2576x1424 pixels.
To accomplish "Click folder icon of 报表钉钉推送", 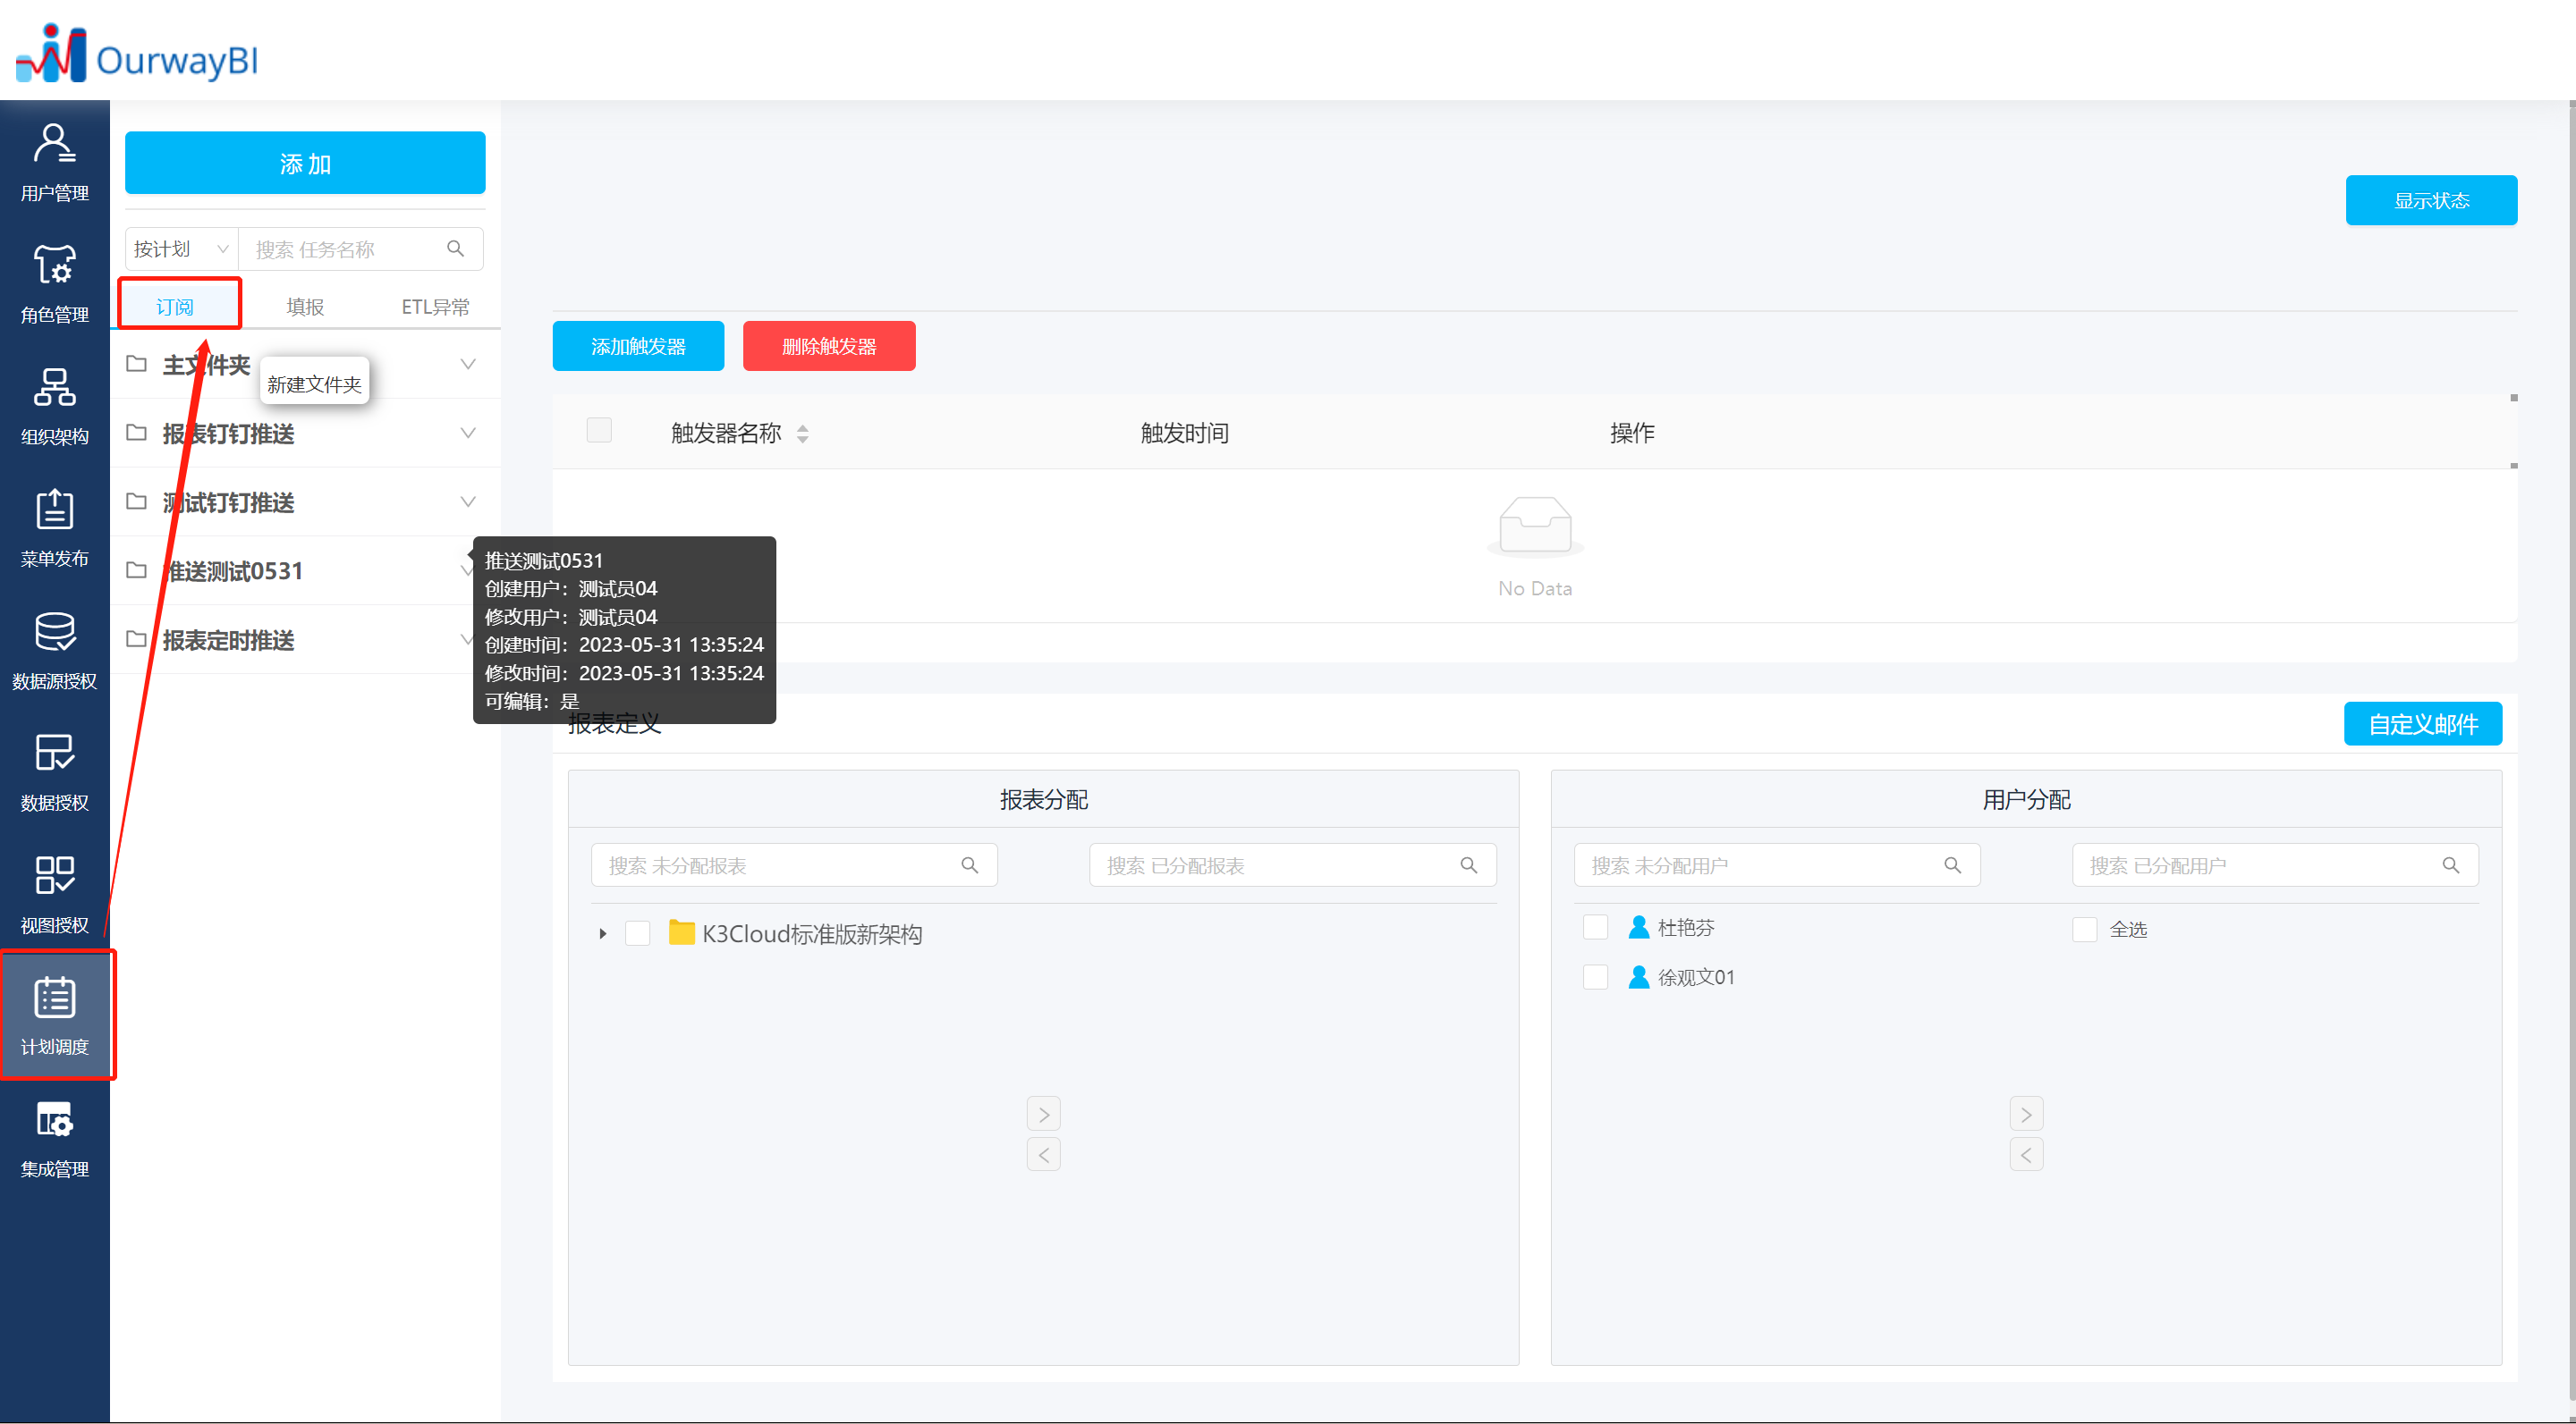I will (137, 433).
